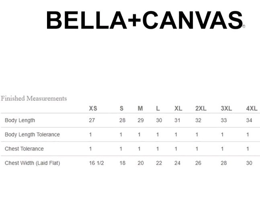Click the L size column header

(x=158, y=109)
